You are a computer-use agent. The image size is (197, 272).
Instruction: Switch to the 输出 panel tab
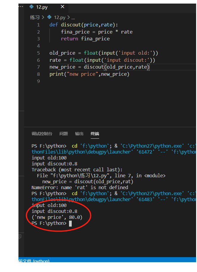click(x=79, y=134)
